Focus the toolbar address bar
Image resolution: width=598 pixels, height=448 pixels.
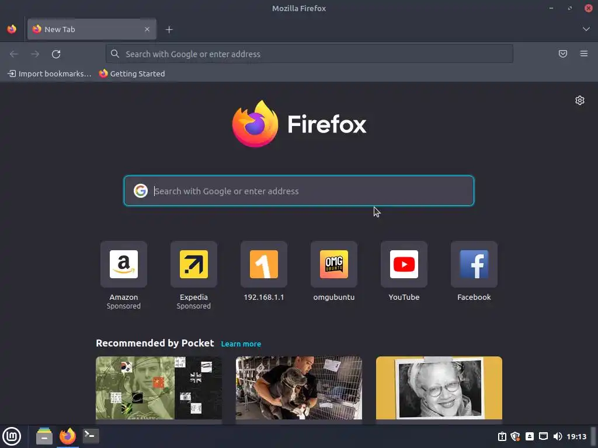tap(310, 54)
